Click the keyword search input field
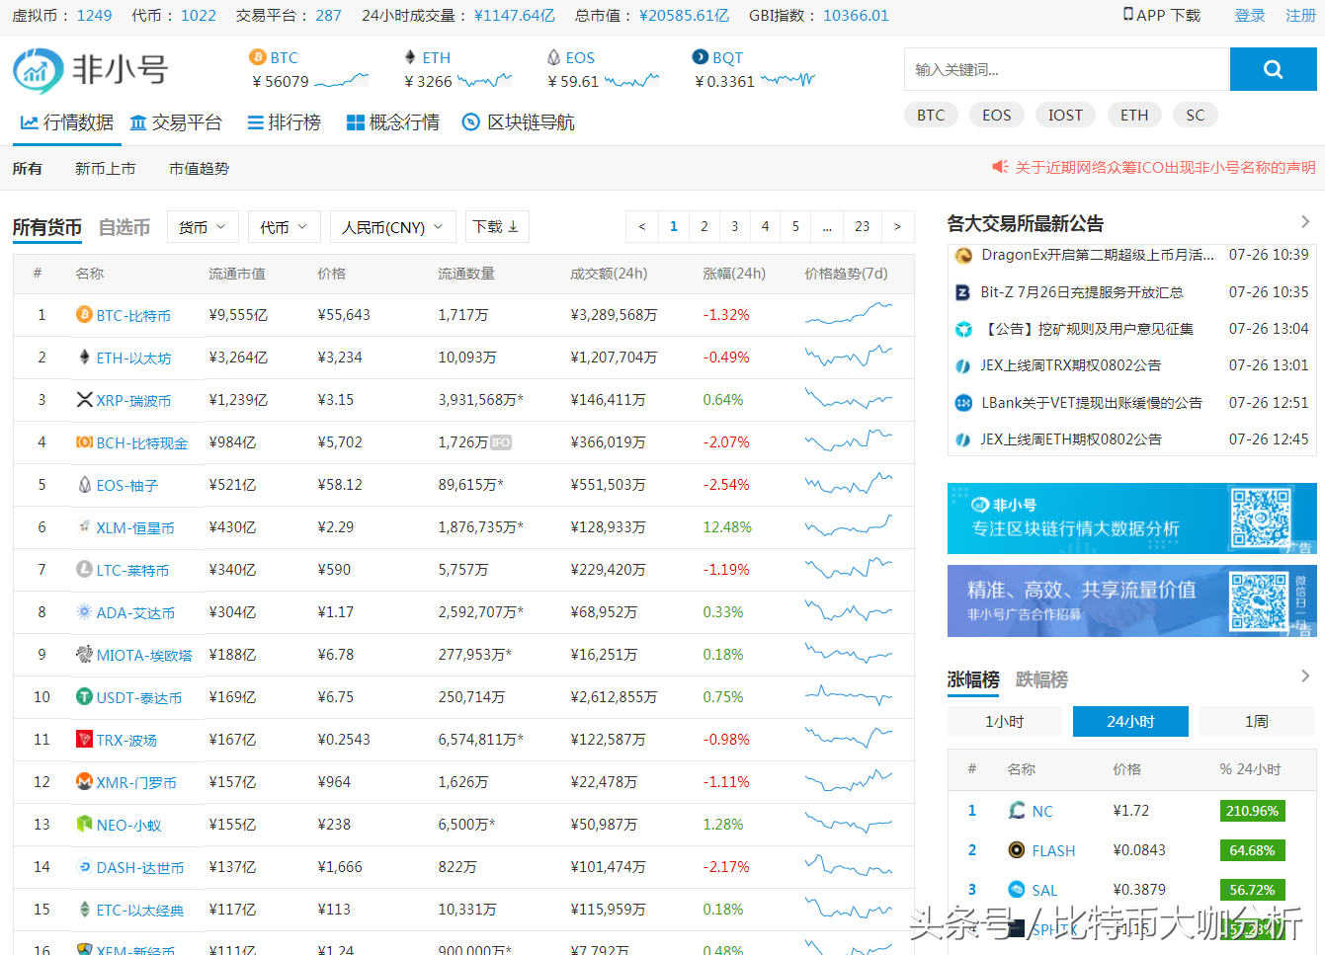The width and height of the screenshot is (1325, 955). coord(1067,69)
